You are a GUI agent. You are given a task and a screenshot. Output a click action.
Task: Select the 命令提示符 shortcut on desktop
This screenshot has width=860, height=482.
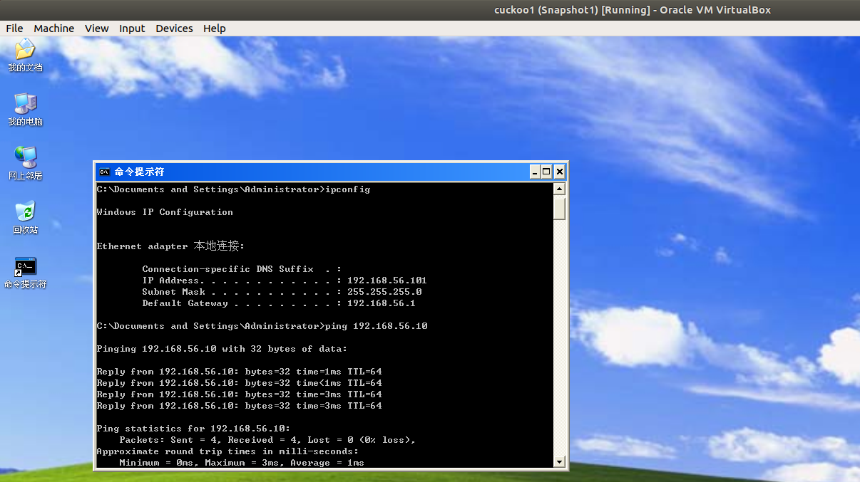pyautogui.click(x=25, y=273)
